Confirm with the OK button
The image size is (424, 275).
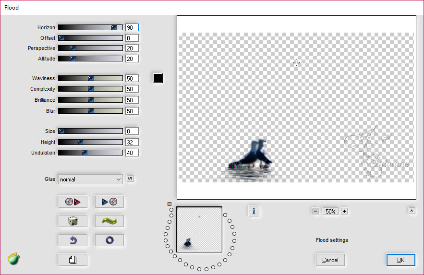coord(401,260)
